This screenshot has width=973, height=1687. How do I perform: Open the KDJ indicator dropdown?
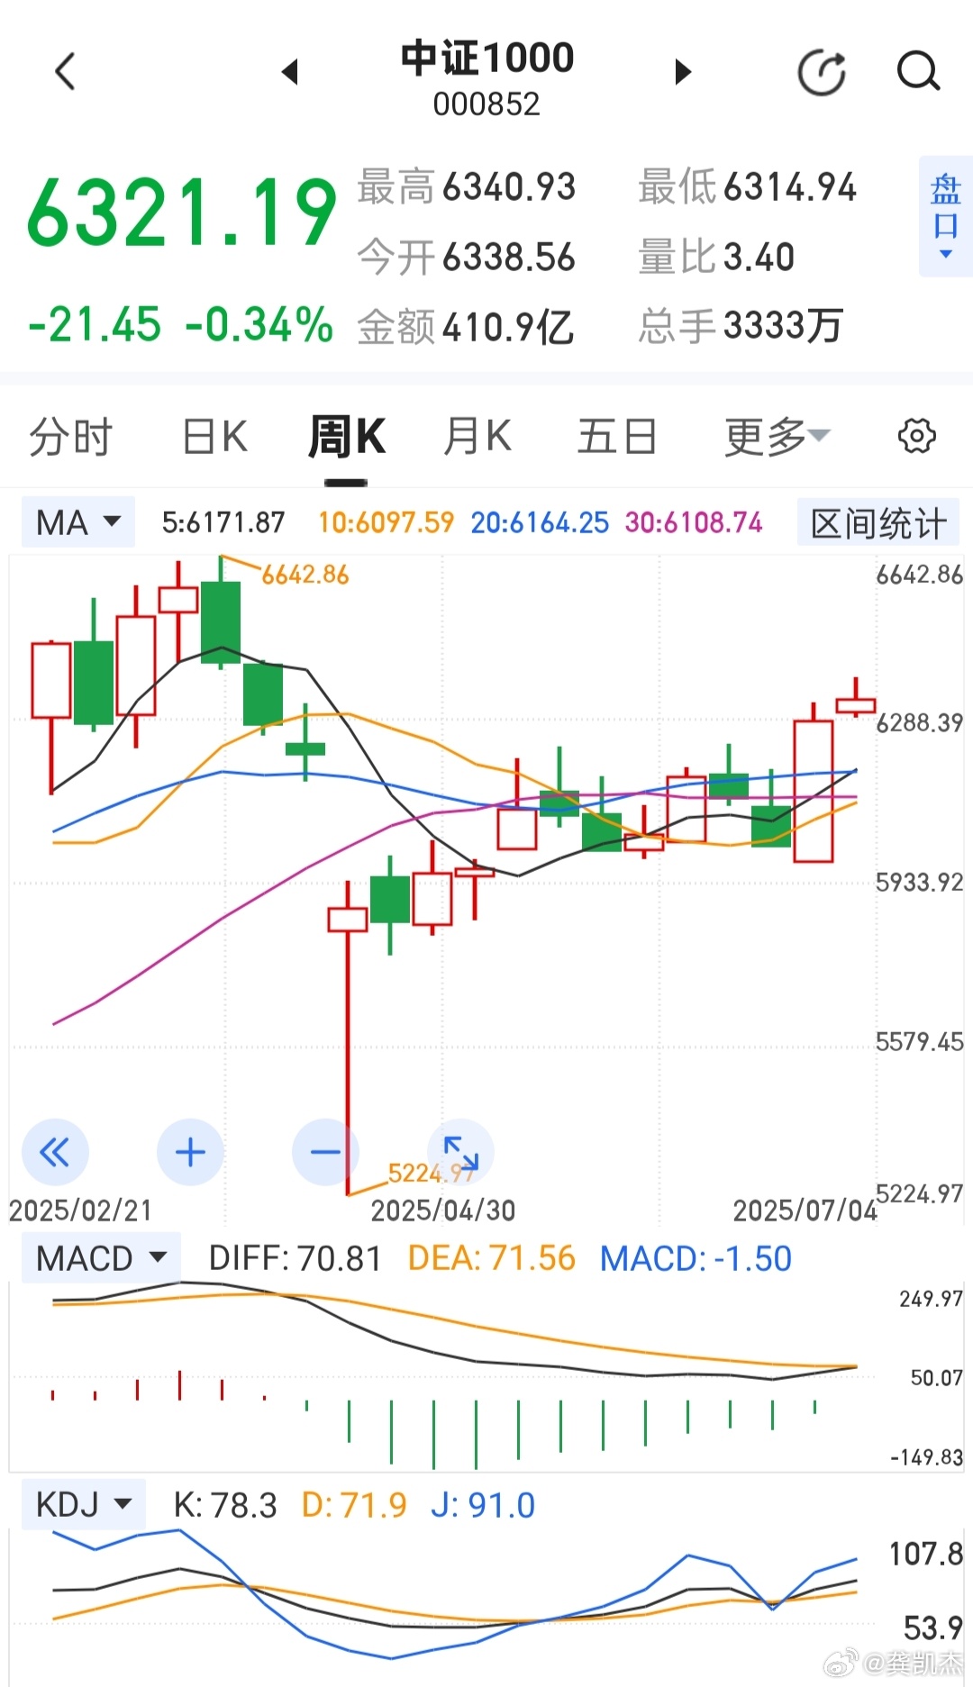tap(83, 1504)
